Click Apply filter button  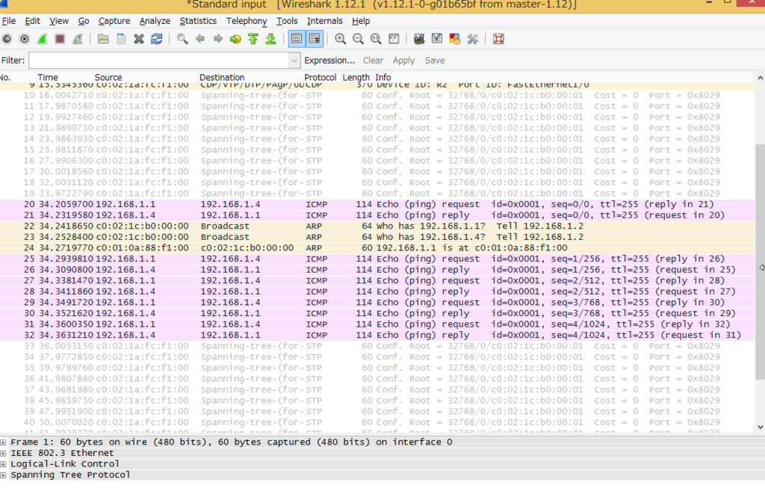tap(403, 61)
